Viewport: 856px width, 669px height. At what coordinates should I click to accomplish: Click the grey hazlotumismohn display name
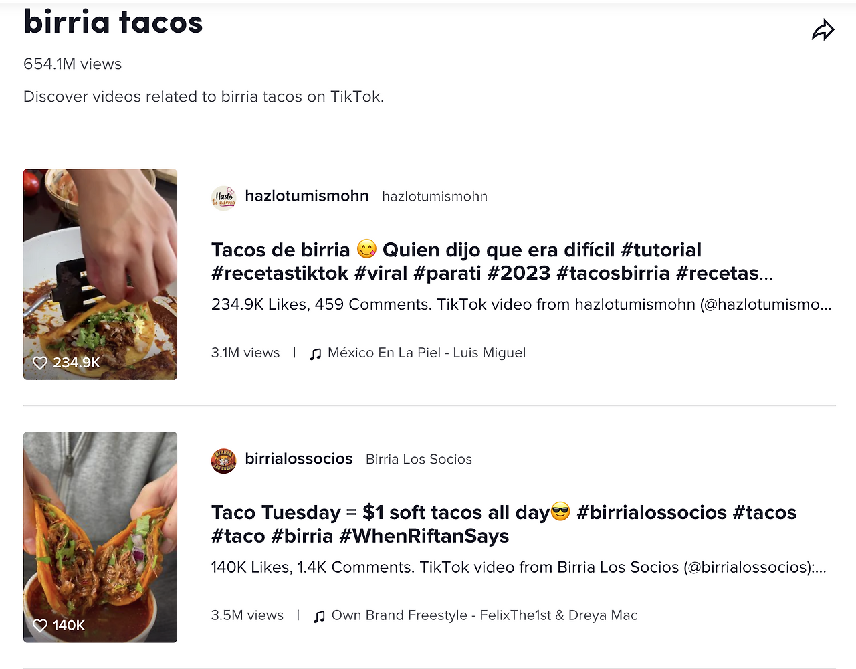click(x=435, y=197)
